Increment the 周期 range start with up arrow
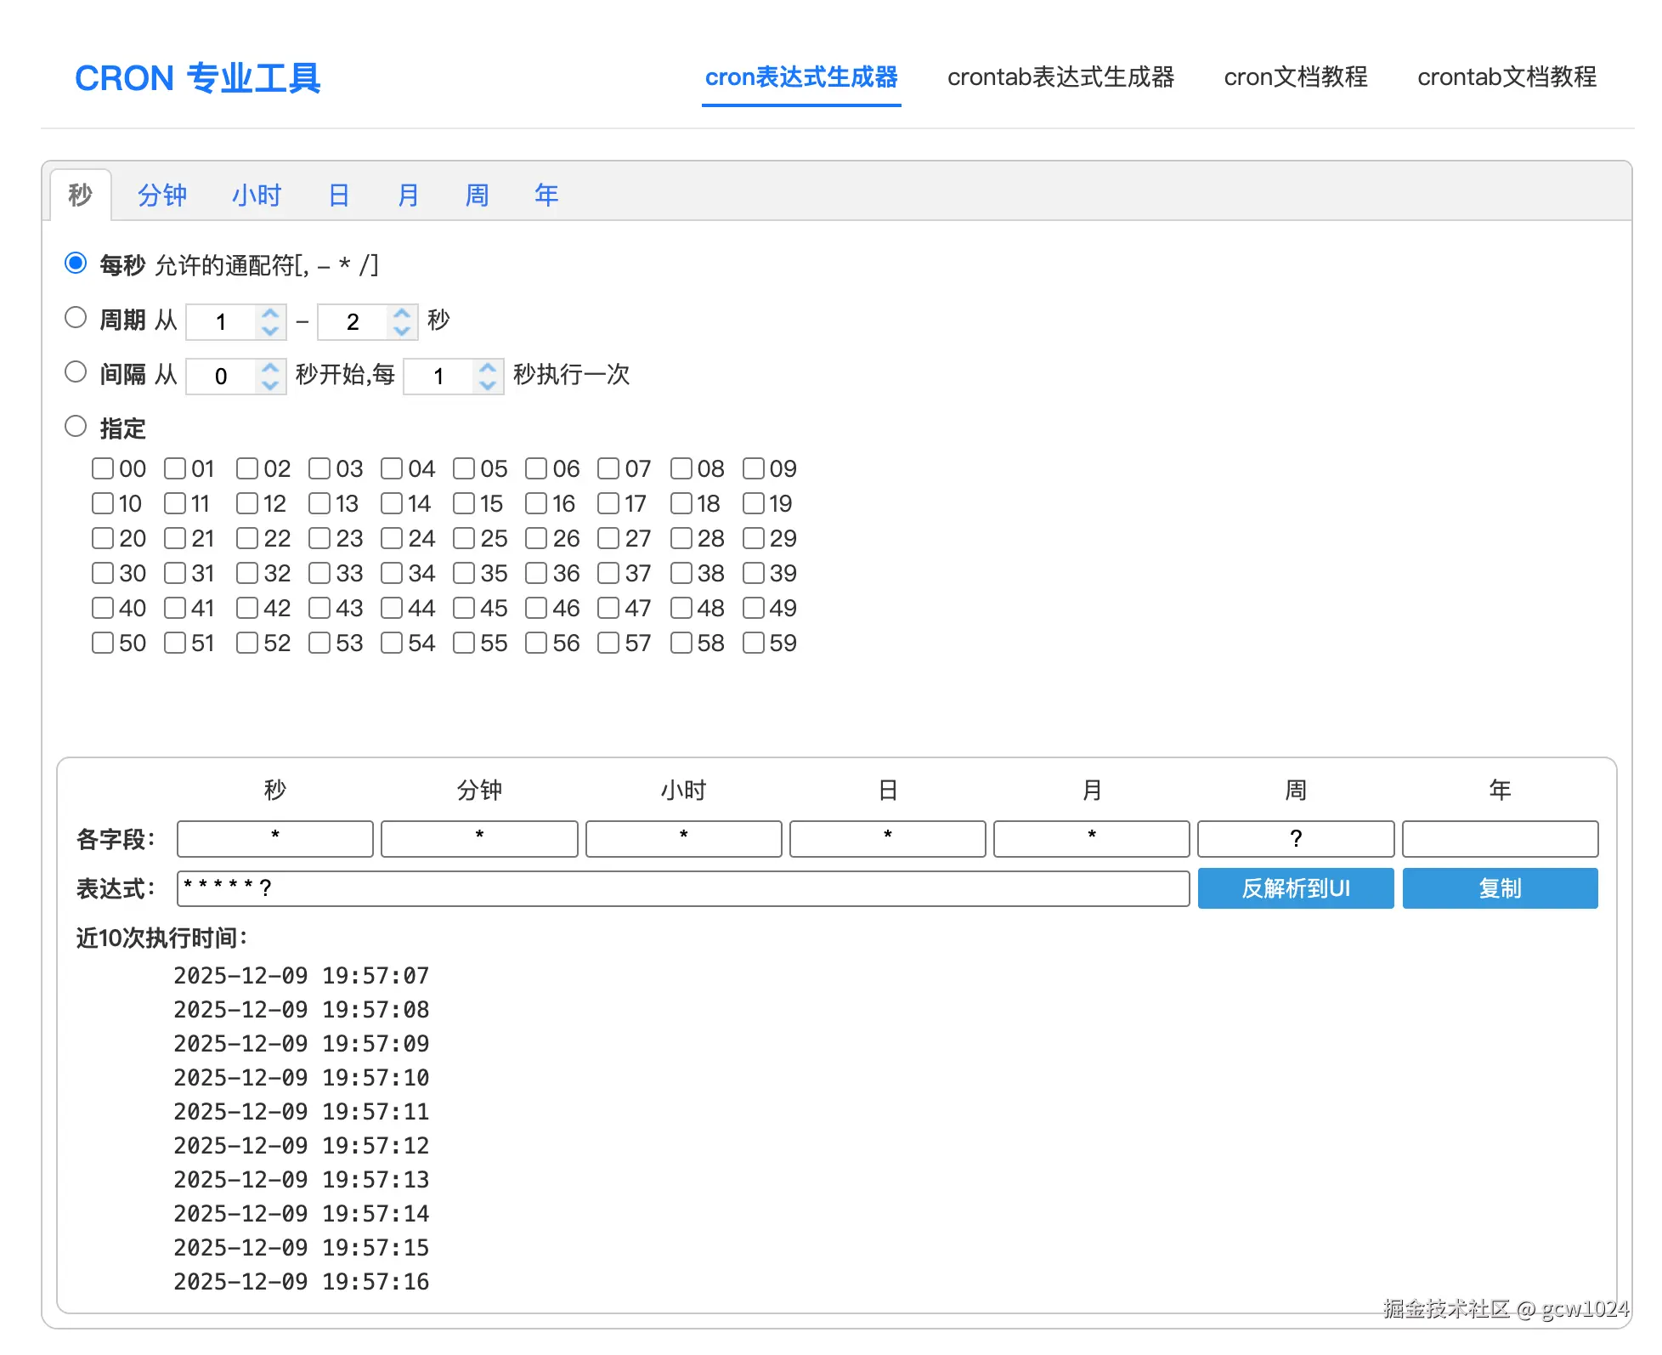The width and height of the screenshot is (1662, 1355). (270, 313)
